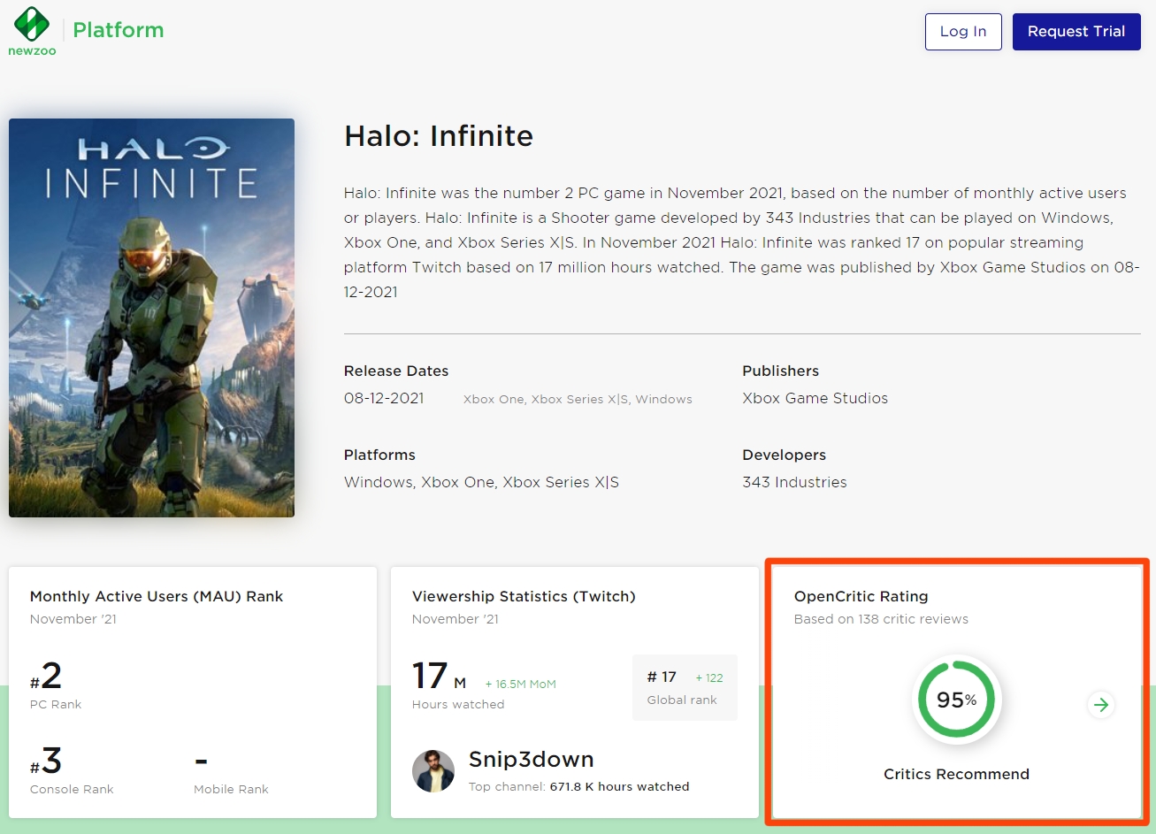Click the green arrow in OpenCritic card
This screenshot has width=1156, height=834.
coord(1101,705)
